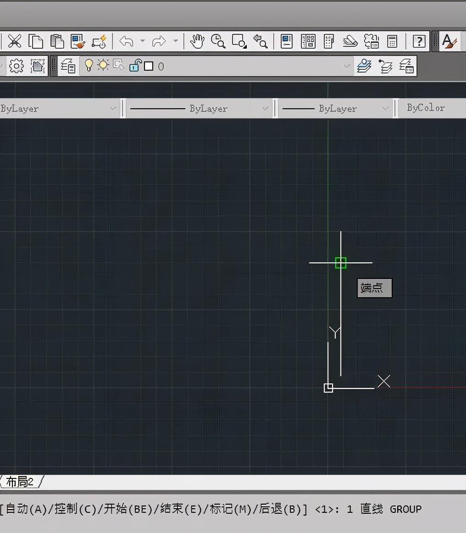
Task: Open the Tool Palettes window icon
Action: (329, 41)
